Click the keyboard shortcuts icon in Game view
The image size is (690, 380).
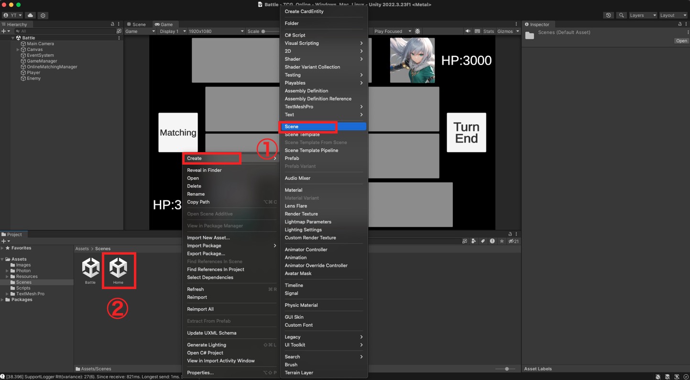coord(477,32)
